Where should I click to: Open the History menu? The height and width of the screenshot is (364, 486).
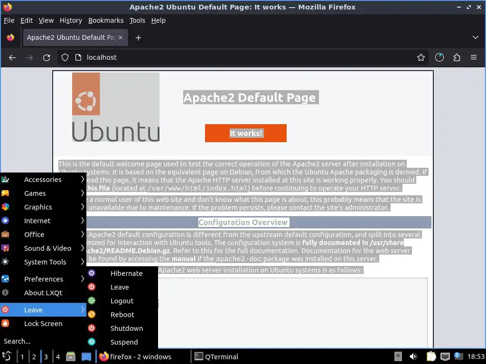click(71, 20)
